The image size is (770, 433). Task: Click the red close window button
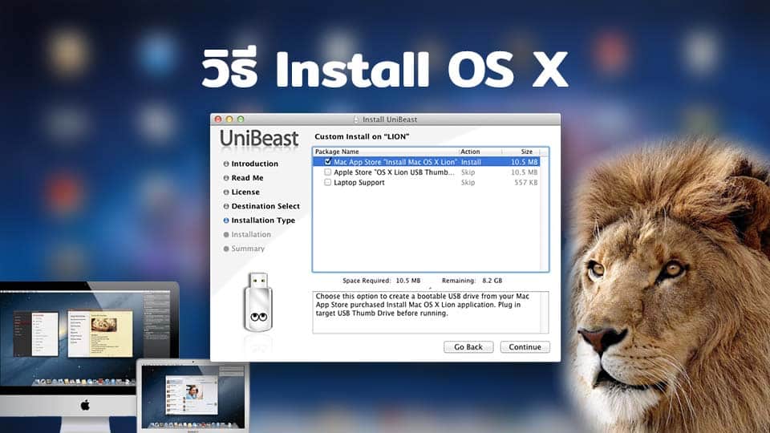coord(217,119)
